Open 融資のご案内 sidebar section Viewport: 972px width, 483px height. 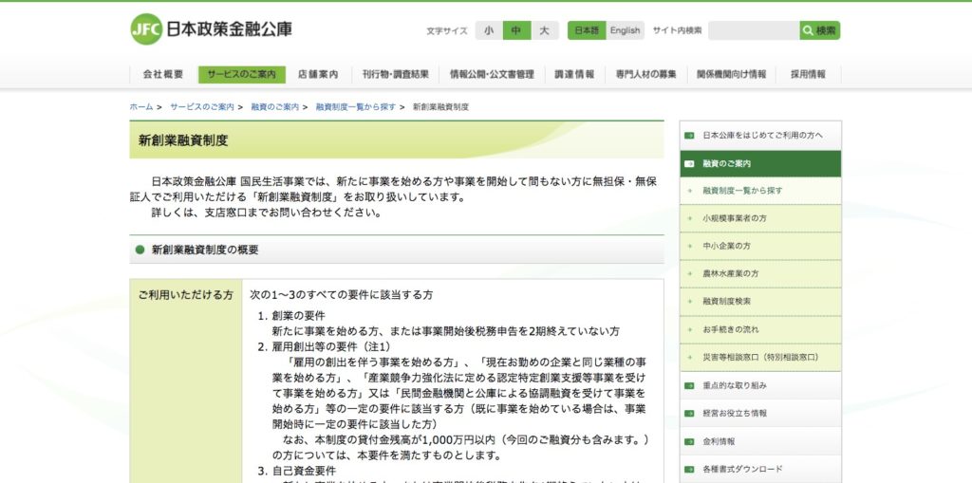coord(760,163)
